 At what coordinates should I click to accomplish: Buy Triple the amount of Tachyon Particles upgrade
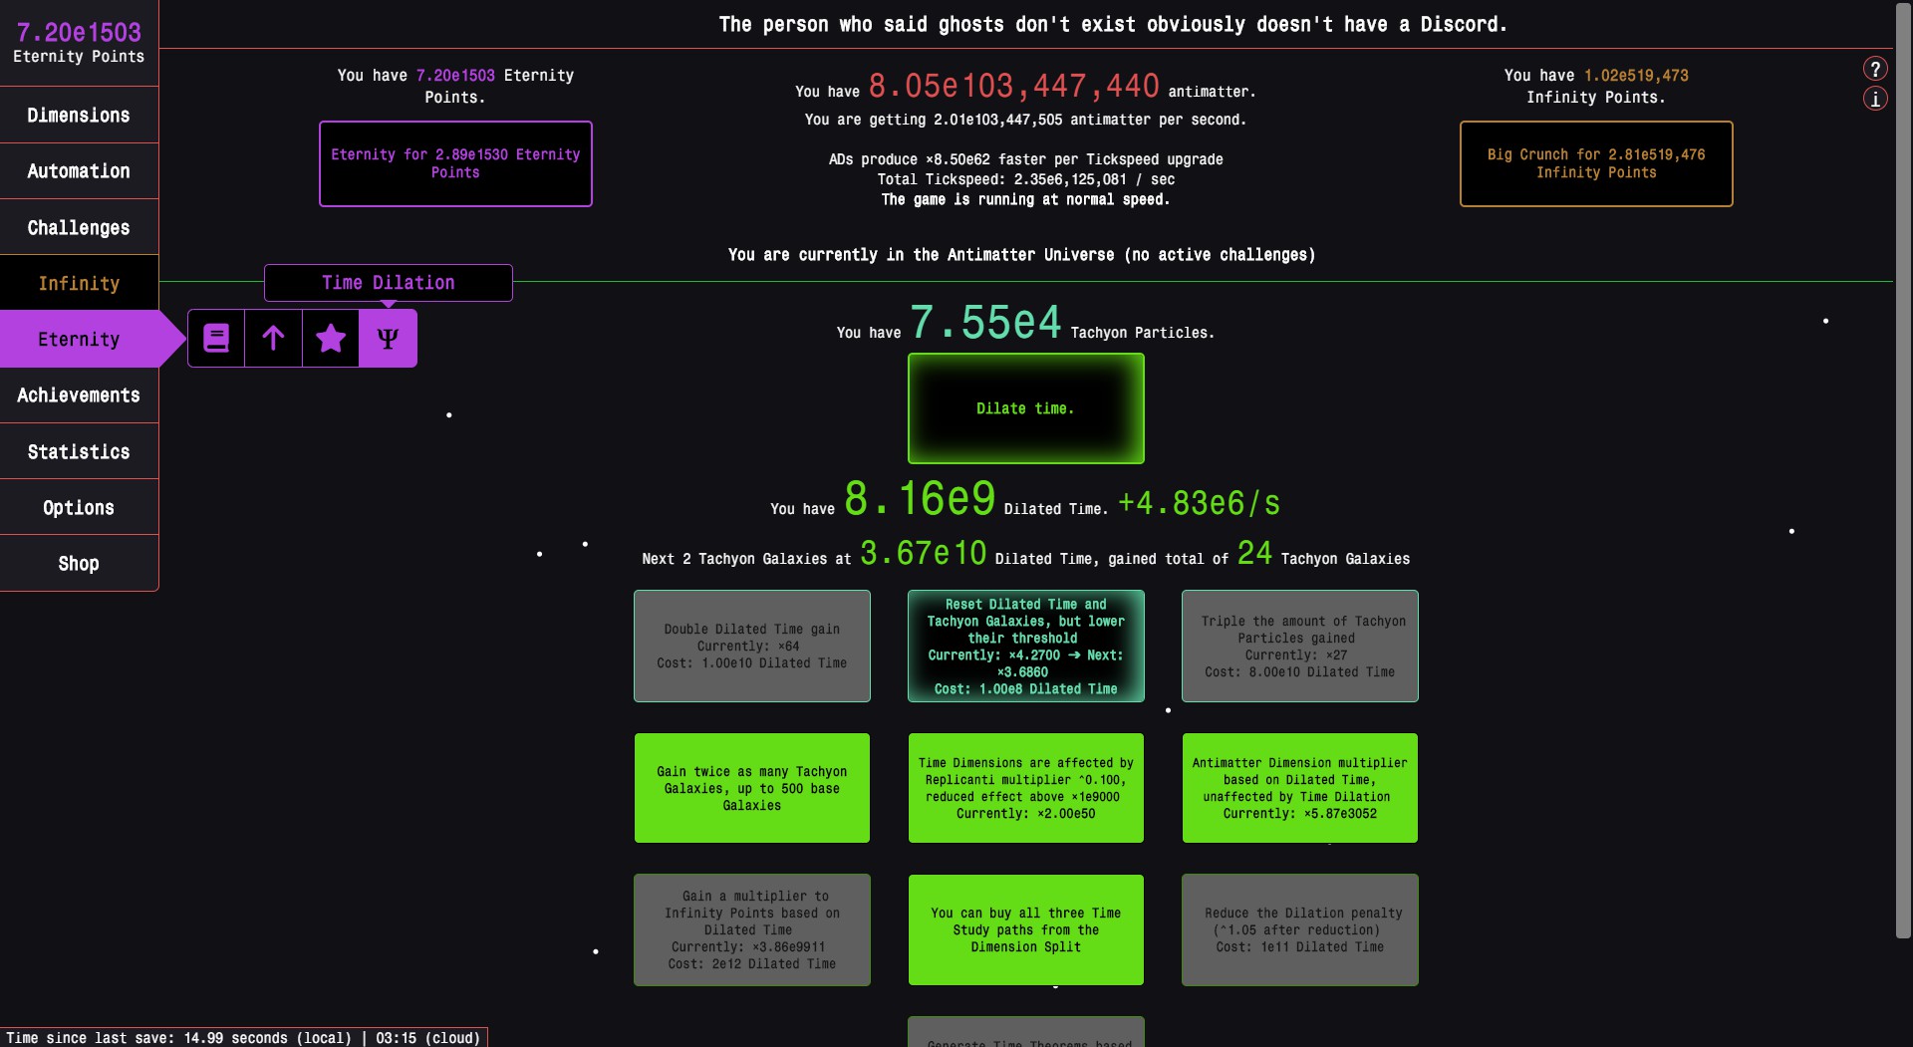(x=1300, y=646)
